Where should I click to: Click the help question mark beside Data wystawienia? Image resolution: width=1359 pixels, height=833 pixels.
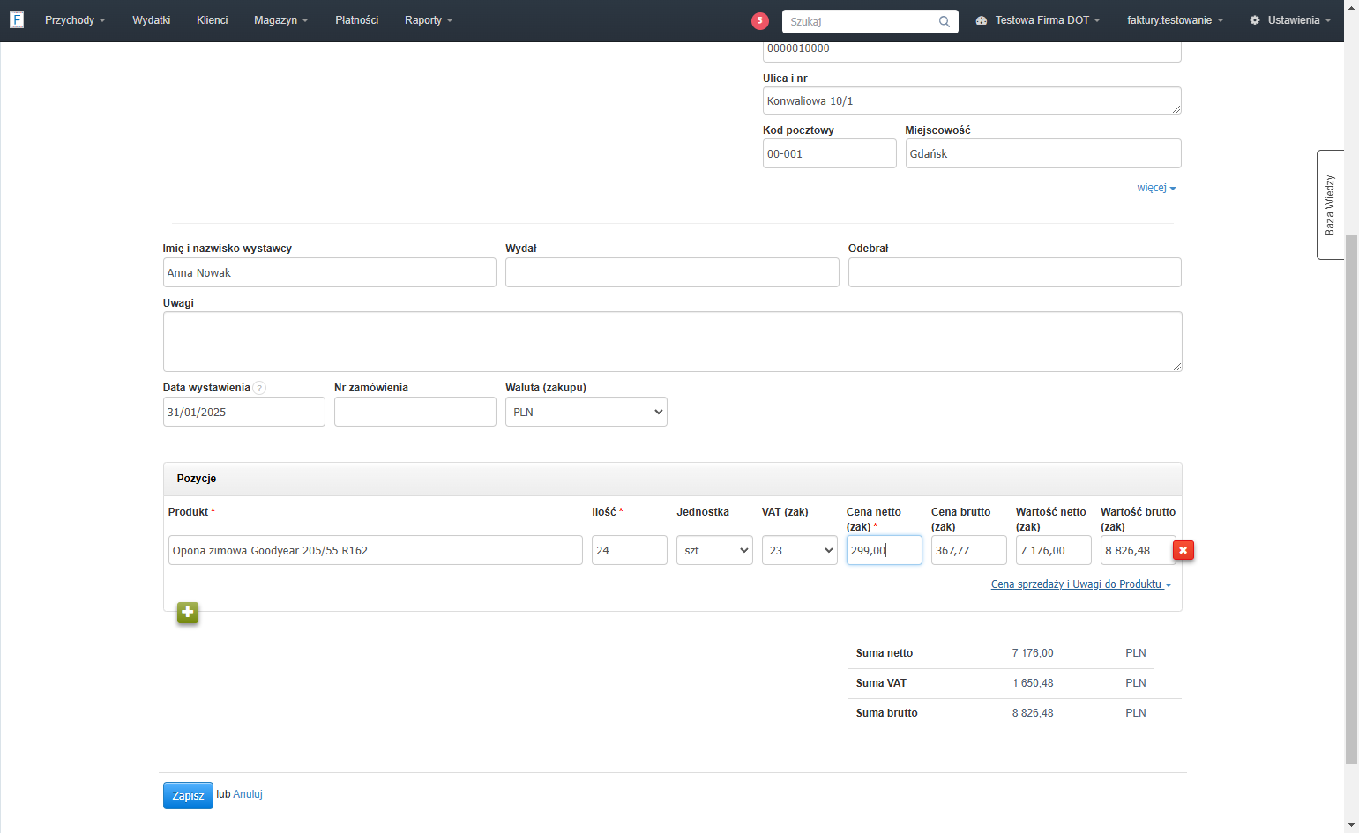tap(259, 388)
